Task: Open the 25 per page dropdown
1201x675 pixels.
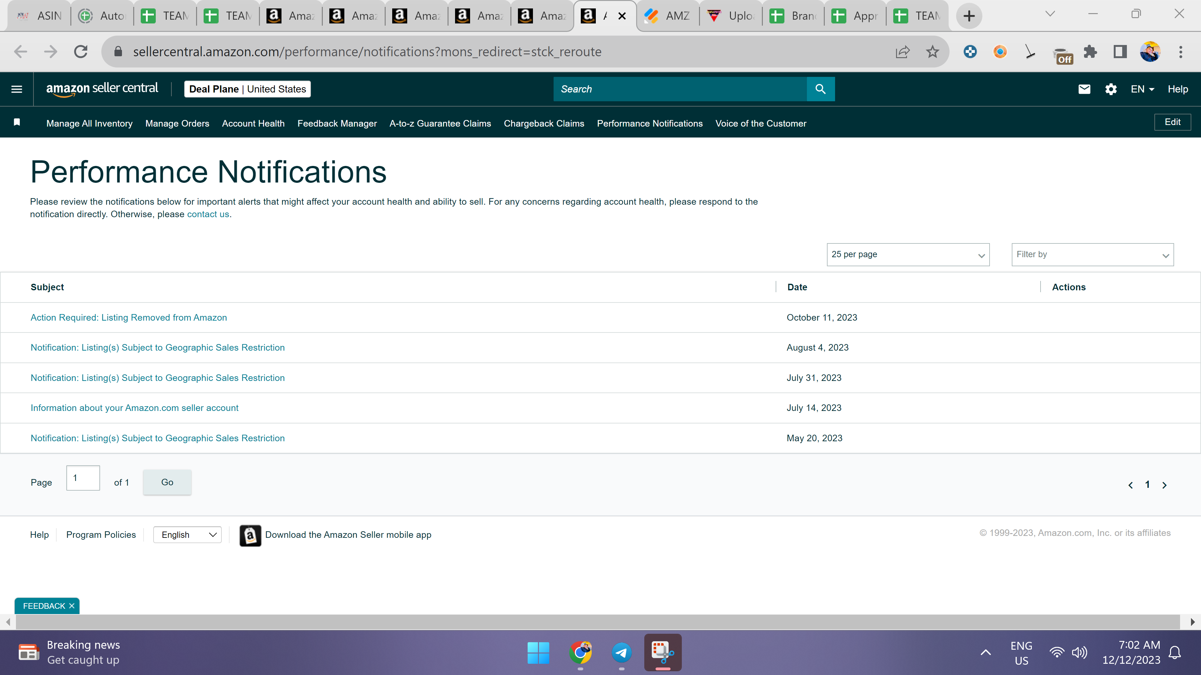Action: tap(908, 254)
